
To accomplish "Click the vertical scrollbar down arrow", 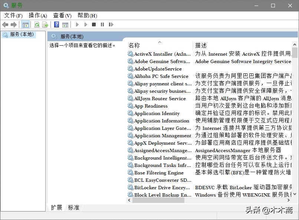I will click(x=295, y=194).
